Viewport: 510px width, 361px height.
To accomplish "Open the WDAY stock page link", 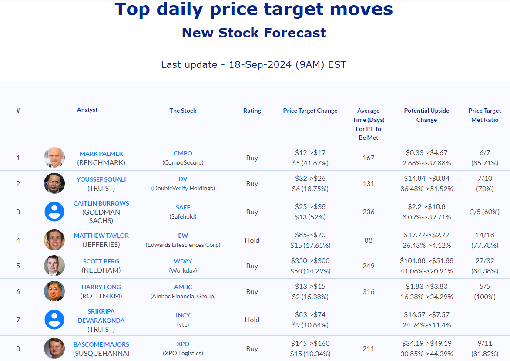I will (183, 261).
